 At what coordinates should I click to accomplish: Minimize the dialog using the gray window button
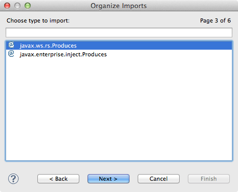[x=17, y=6]
